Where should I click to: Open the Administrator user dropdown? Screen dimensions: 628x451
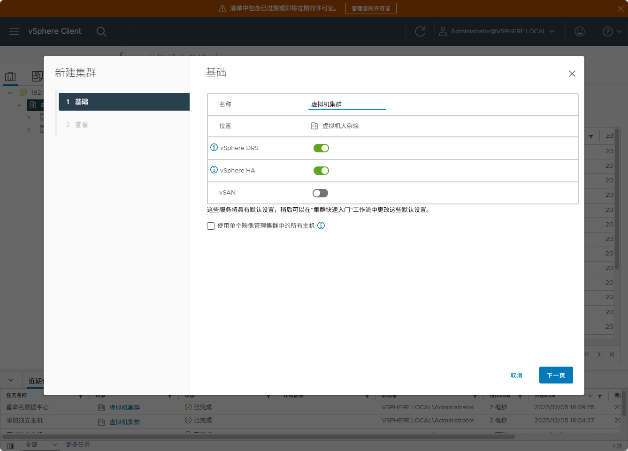497,31
